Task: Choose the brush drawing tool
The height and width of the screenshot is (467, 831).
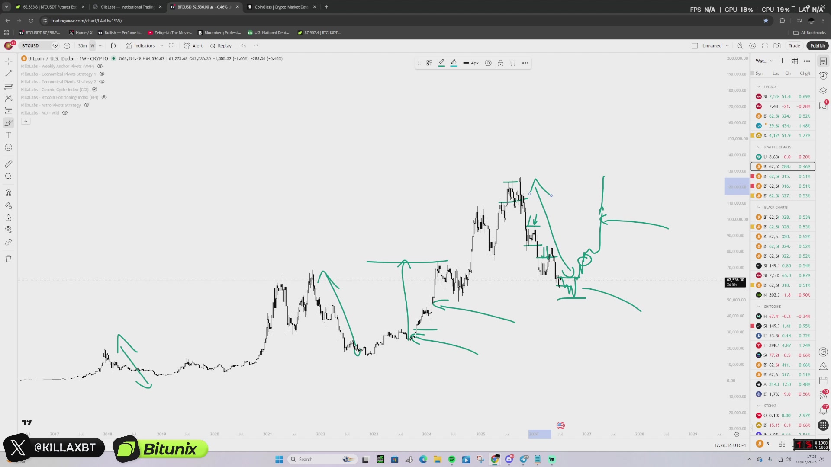Action: pos(8,123)
